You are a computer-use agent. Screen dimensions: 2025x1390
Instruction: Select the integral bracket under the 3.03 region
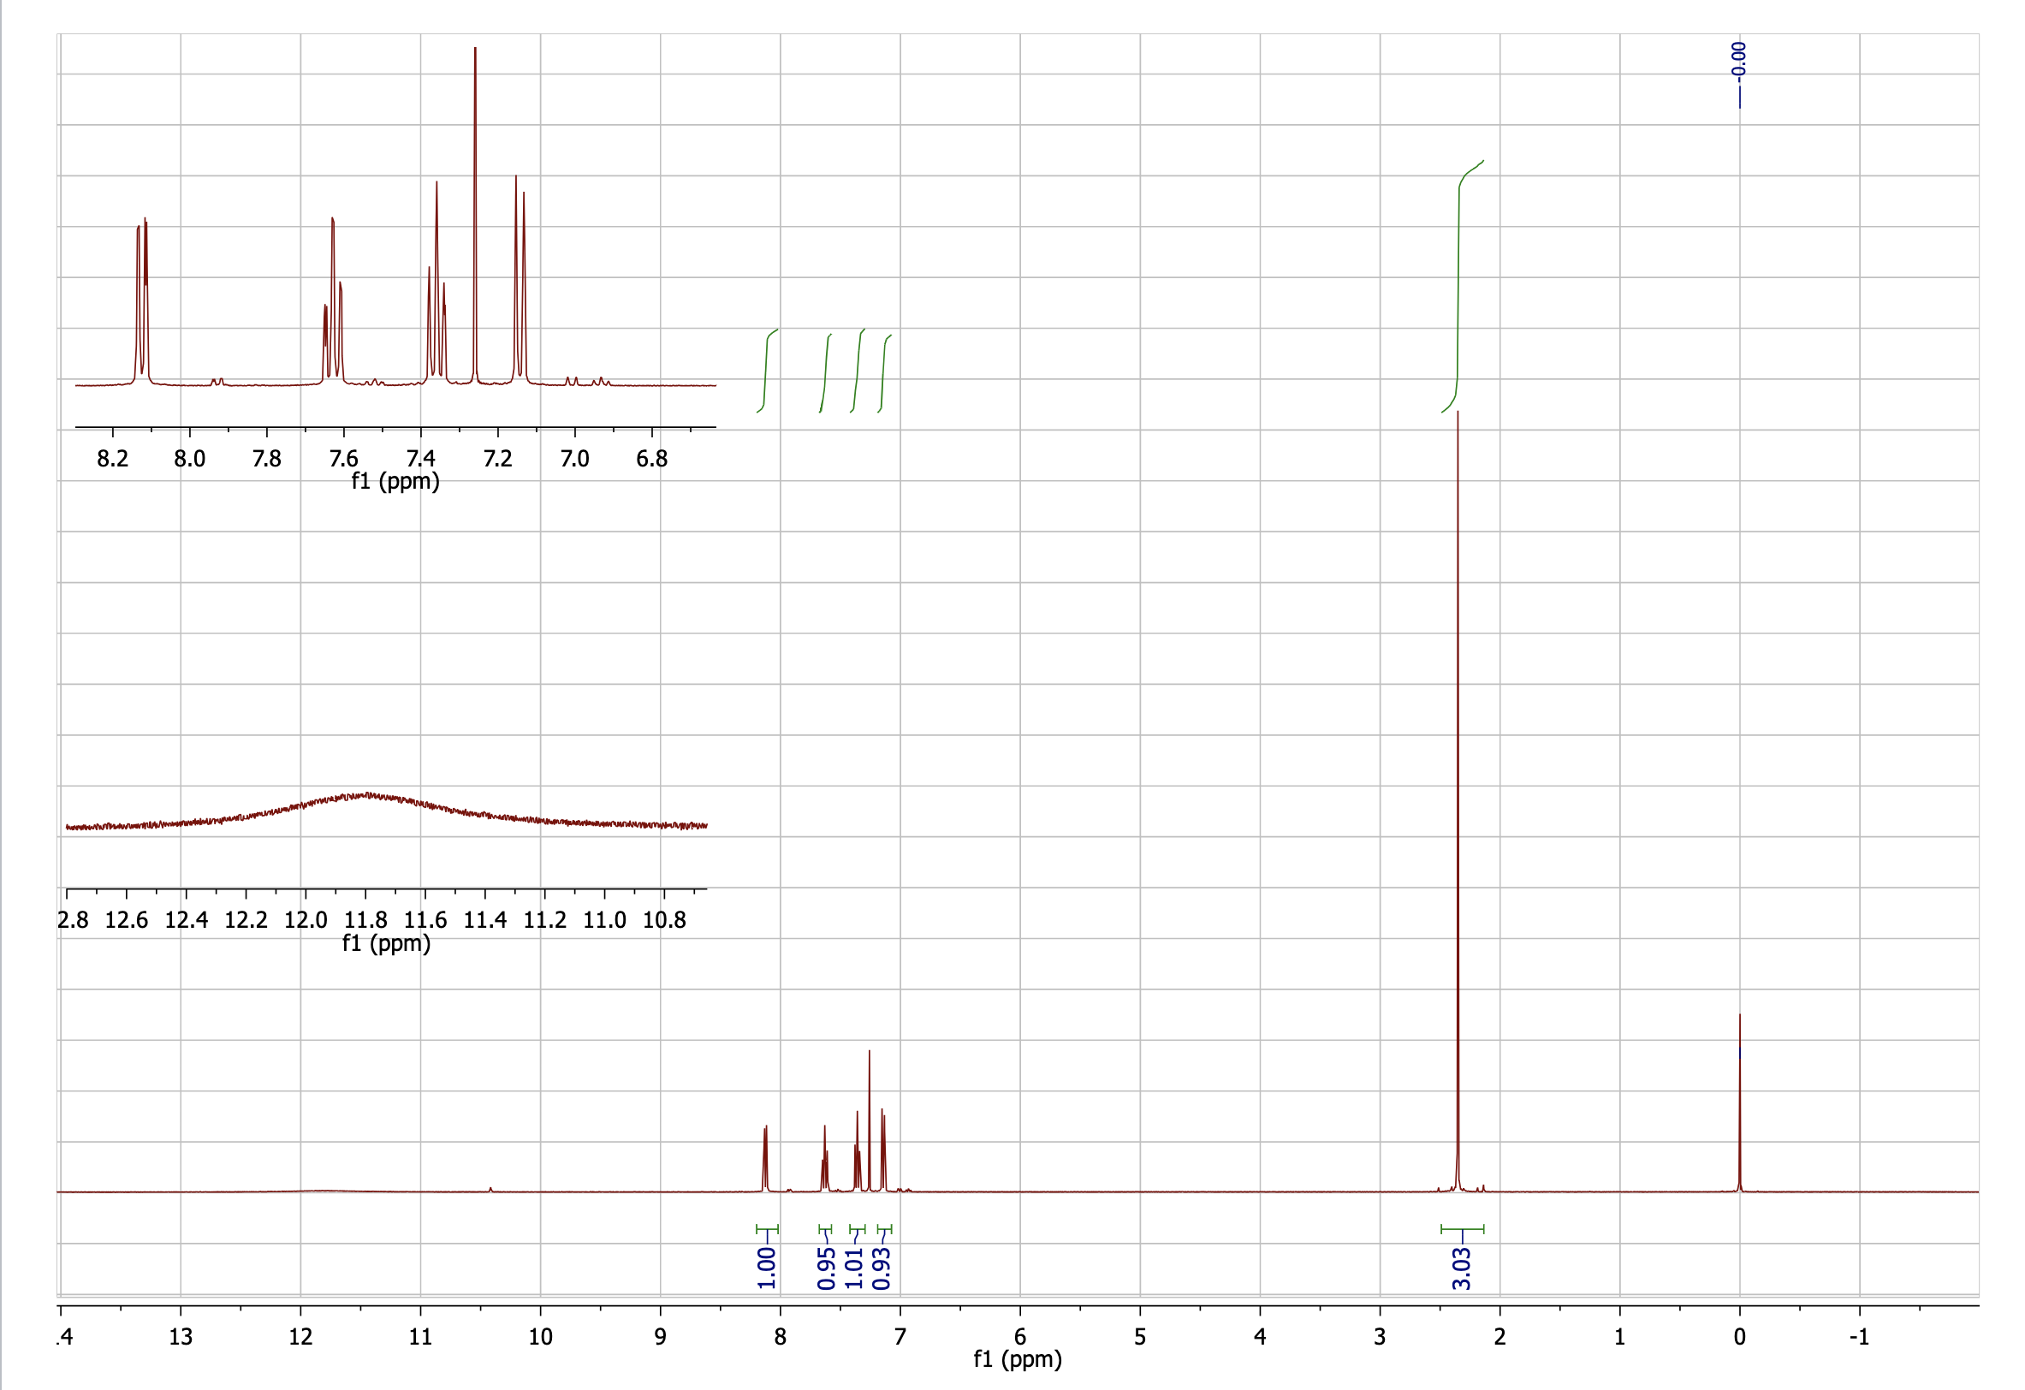click(x=1462, y=1230)
